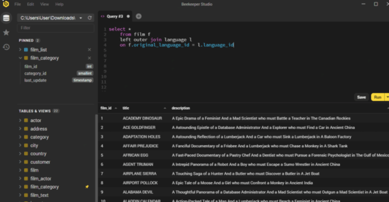Unpin the film_list table
389x202 pixels.
pyautogui.click(x=89, y=50)
